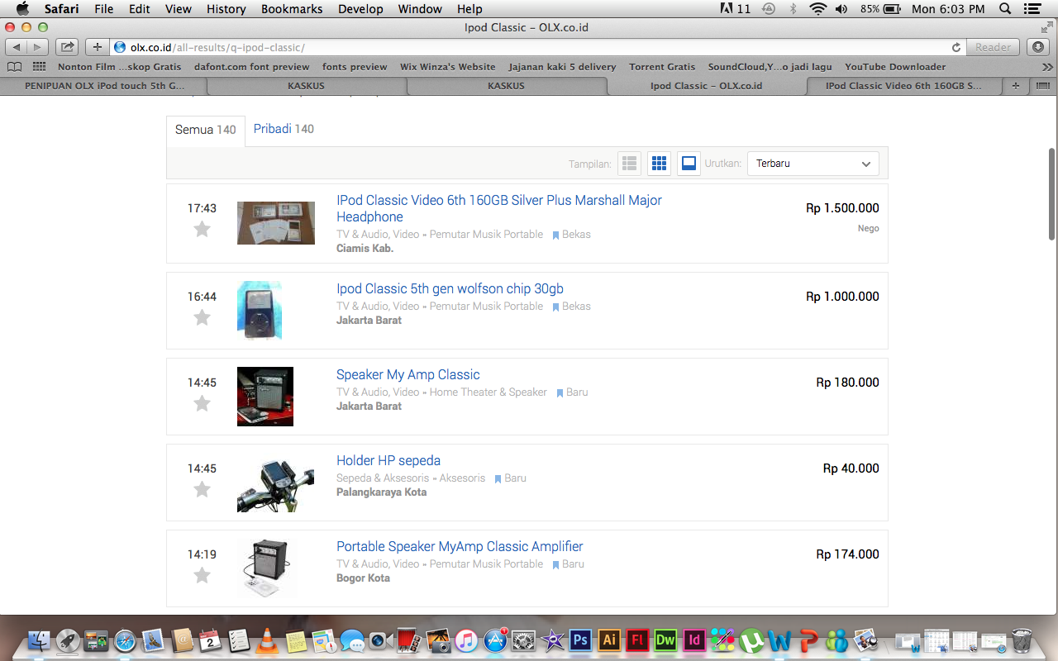Favorite the Speaker My Amp Classic listing
Image resolution: width=1058 pixels, height=661 pixels.
click(x=202, y=403)
